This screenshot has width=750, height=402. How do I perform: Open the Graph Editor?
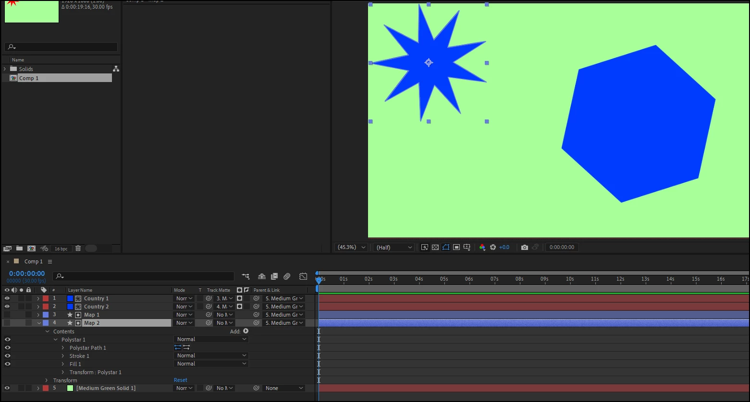pos(303,276)
